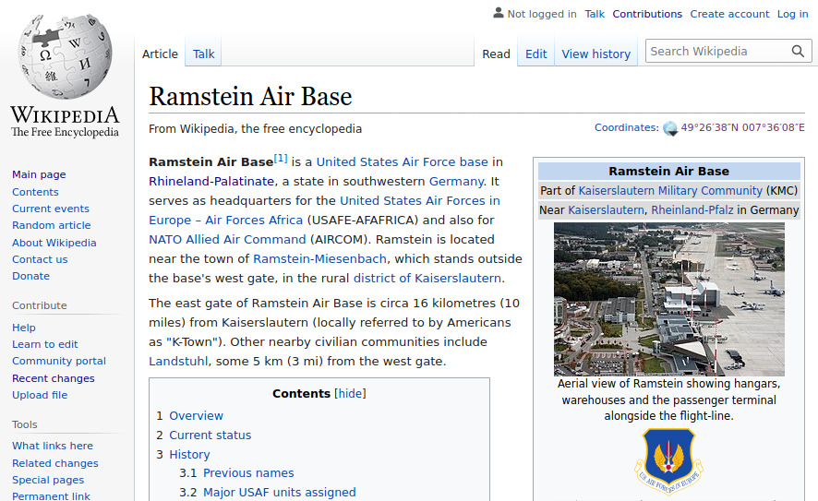
Task: Open the View history tab
Action: point(595,54)
